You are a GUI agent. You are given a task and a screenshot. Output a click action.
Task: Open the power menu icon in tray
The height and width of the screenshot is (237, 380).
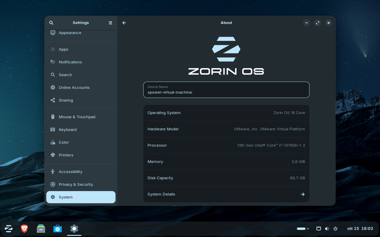pyautogui.click(x=335, y=229)
